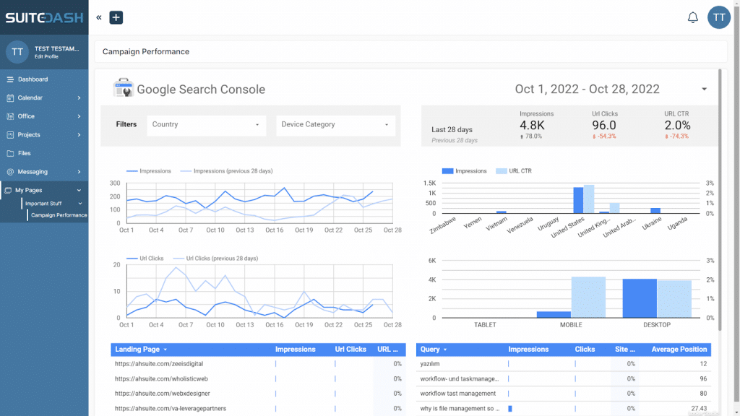Open the Google Search Console logo icon
This screenshot has height=416, width=740.
click(123, 89)
